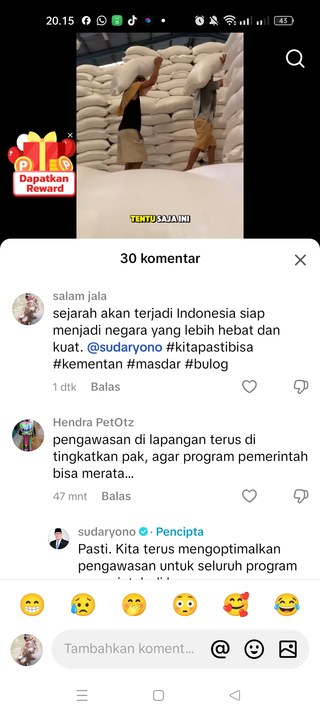Attach an image to comment
This screenshot has height=715, width=320.
(288, 649)
